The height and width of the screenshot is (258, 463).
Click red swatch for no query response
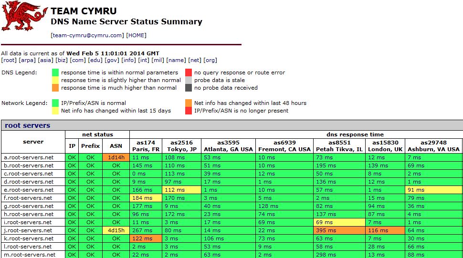click(x=189, y=72)
